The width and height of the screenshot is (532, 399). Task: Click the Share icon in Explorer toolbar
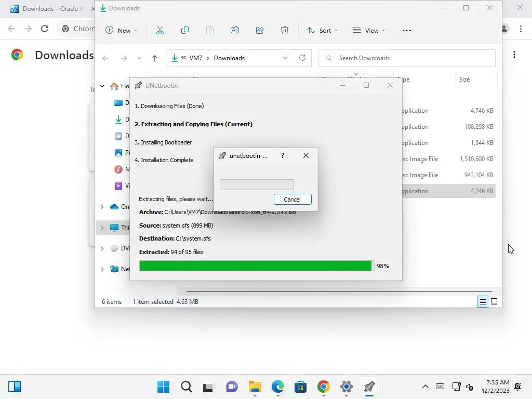click(x=260, y=31)
